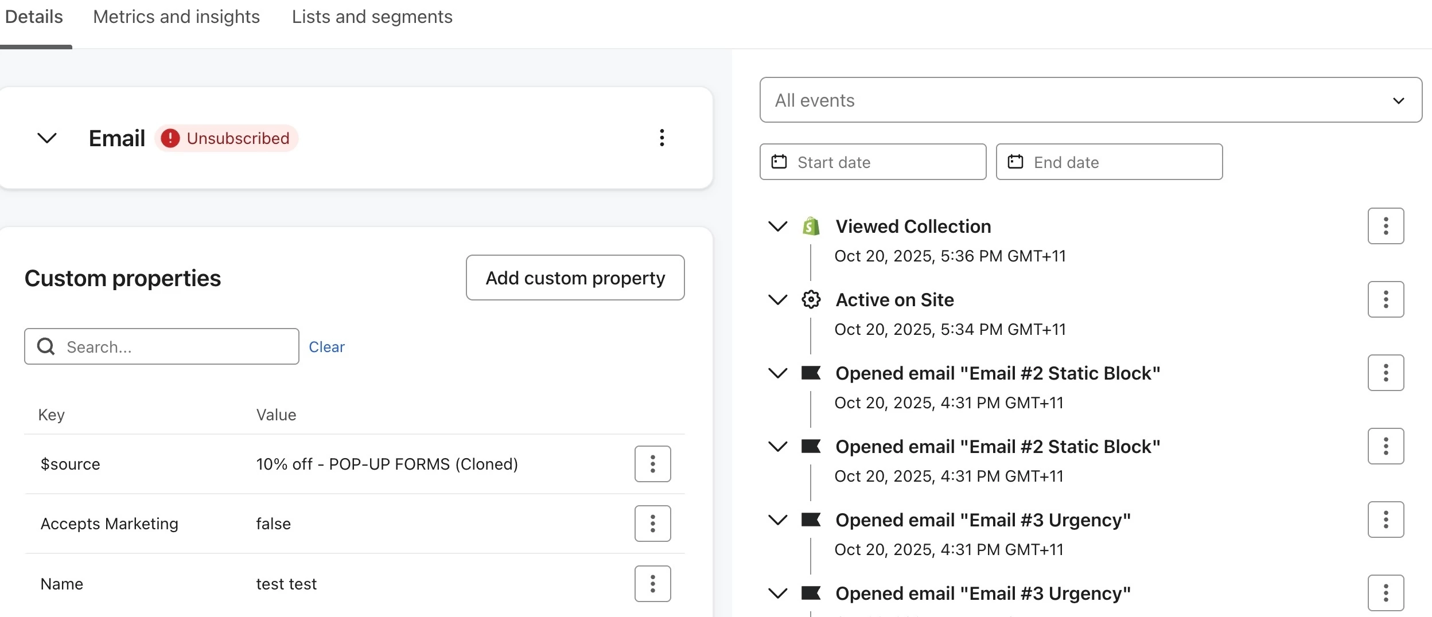Click the Clear link next to search
1432x617 pixels.
coord(326,347)
